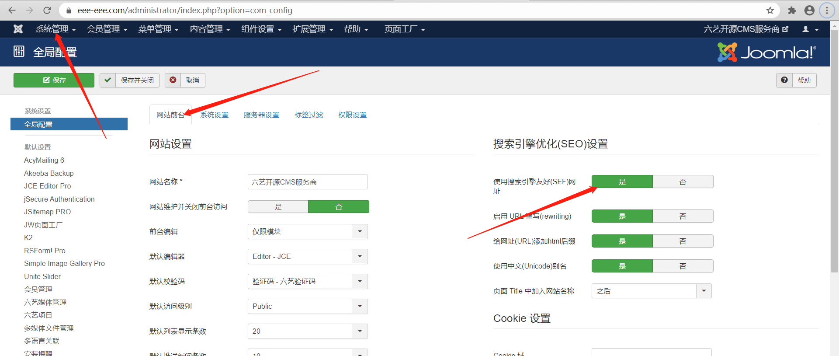
Task: Open the Chrome profile avatar icon
Action: pyautogui.click(x=809, y=10)
